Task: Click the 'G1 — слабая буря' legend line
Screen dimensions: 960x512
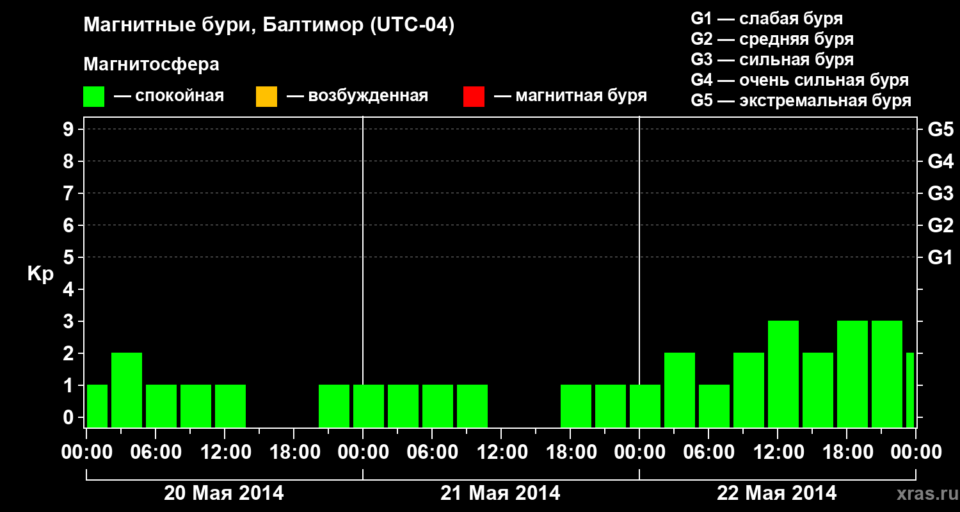Action: [767, 19]
